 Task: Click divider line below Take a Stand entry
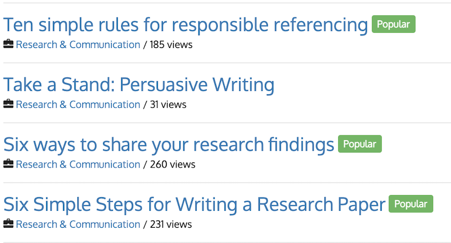click(225, 123)
